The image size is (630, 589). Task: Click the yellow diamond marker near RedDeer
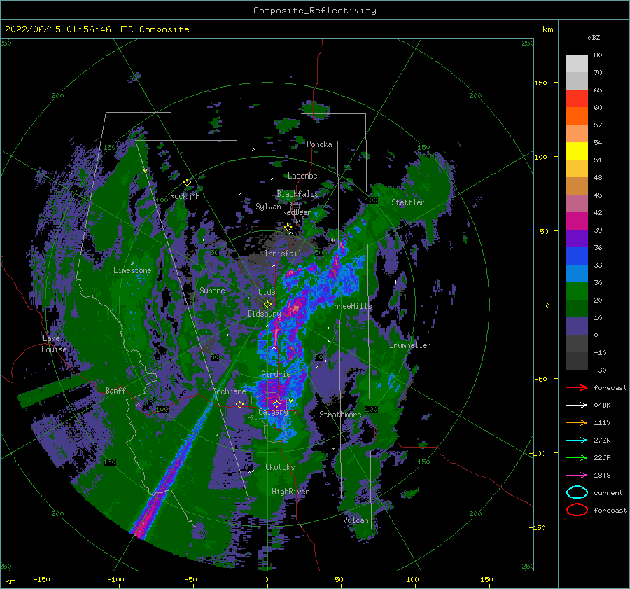tap(288, 228)
